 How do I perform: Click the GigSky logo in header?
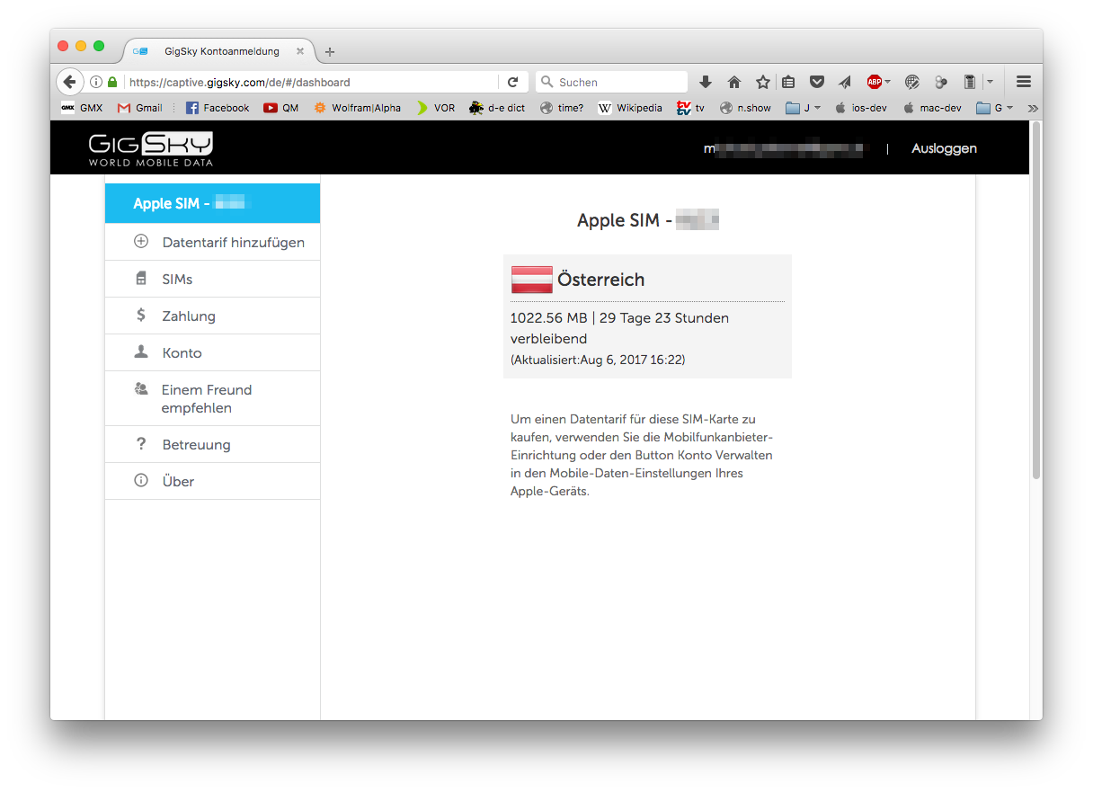click(150, 149)
